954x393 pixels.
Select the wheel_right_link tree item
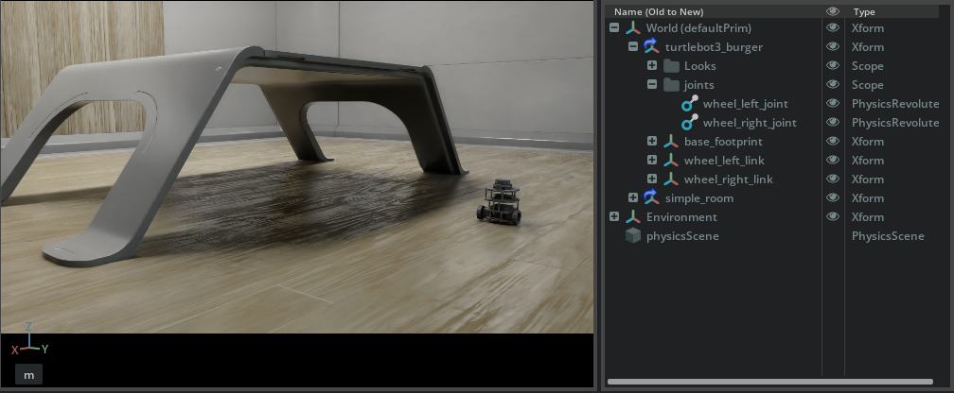tap(728, 179)
